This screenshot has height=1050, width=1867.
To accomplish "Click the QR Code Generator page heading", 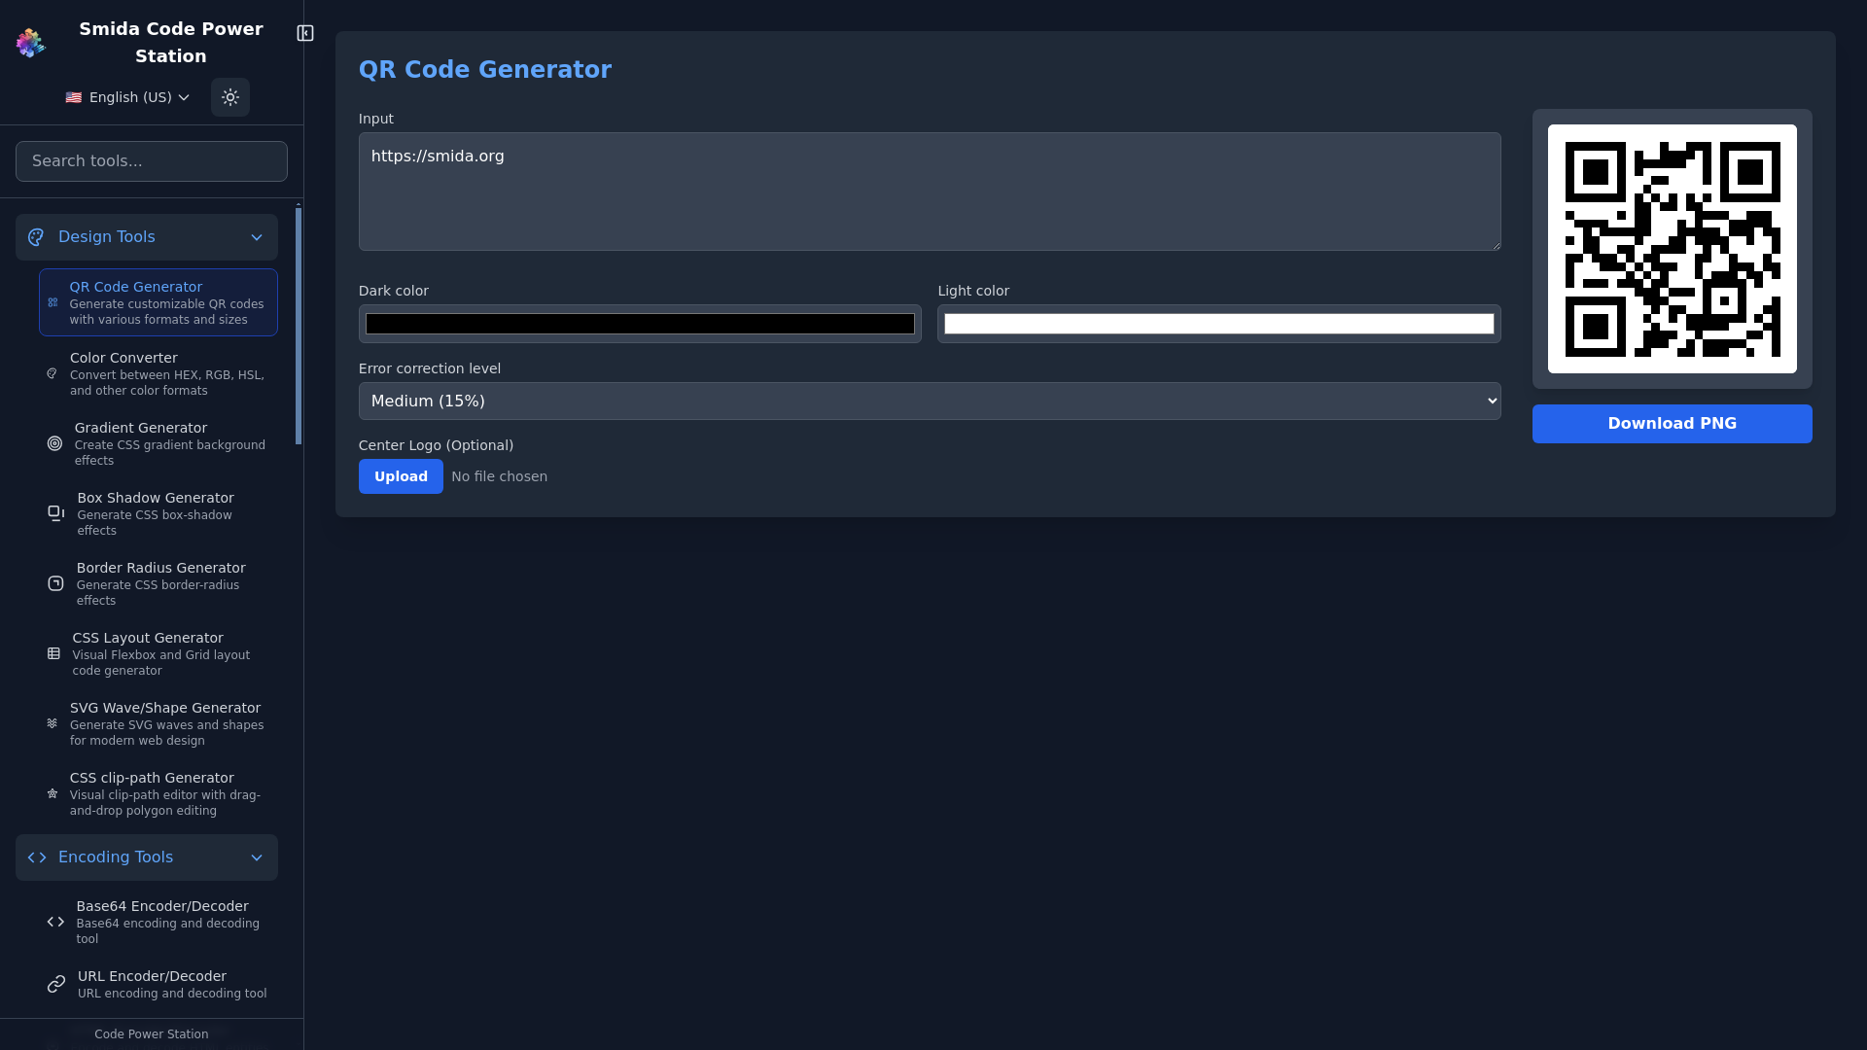I will [x=485, y=70].
